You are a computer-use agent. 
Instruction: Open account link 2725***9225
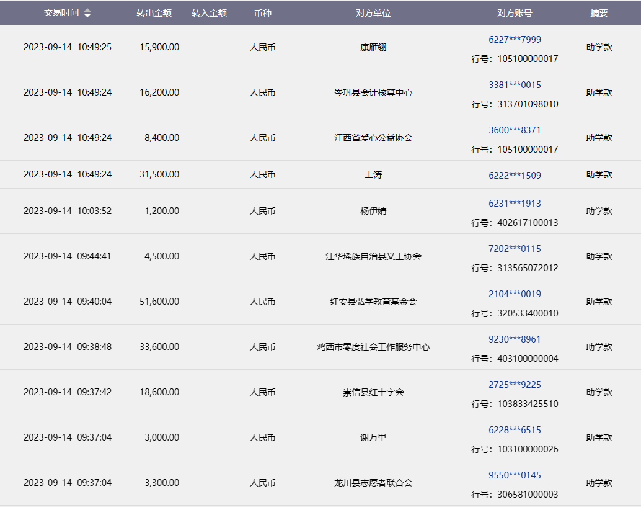point(515,385)
